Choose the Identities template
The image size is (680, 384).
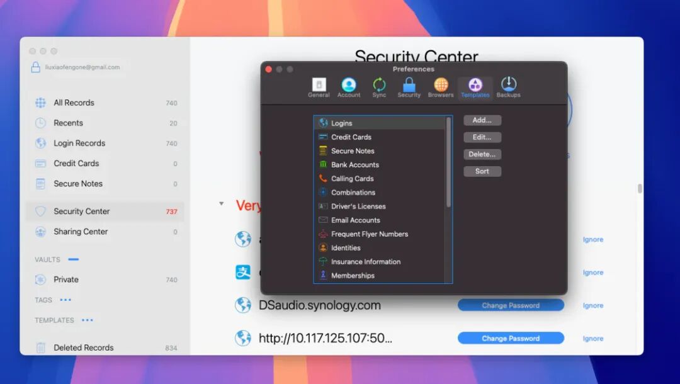click(x=380, y=248)
